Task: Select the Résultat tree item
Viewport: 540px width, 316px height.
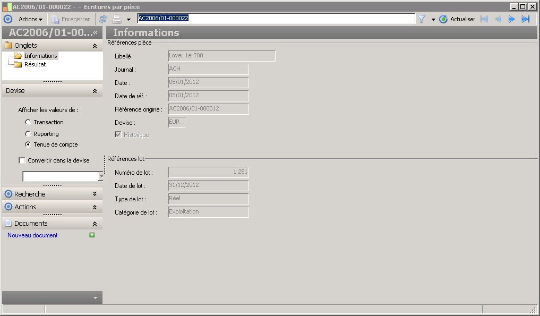Action: pos(35,64)
